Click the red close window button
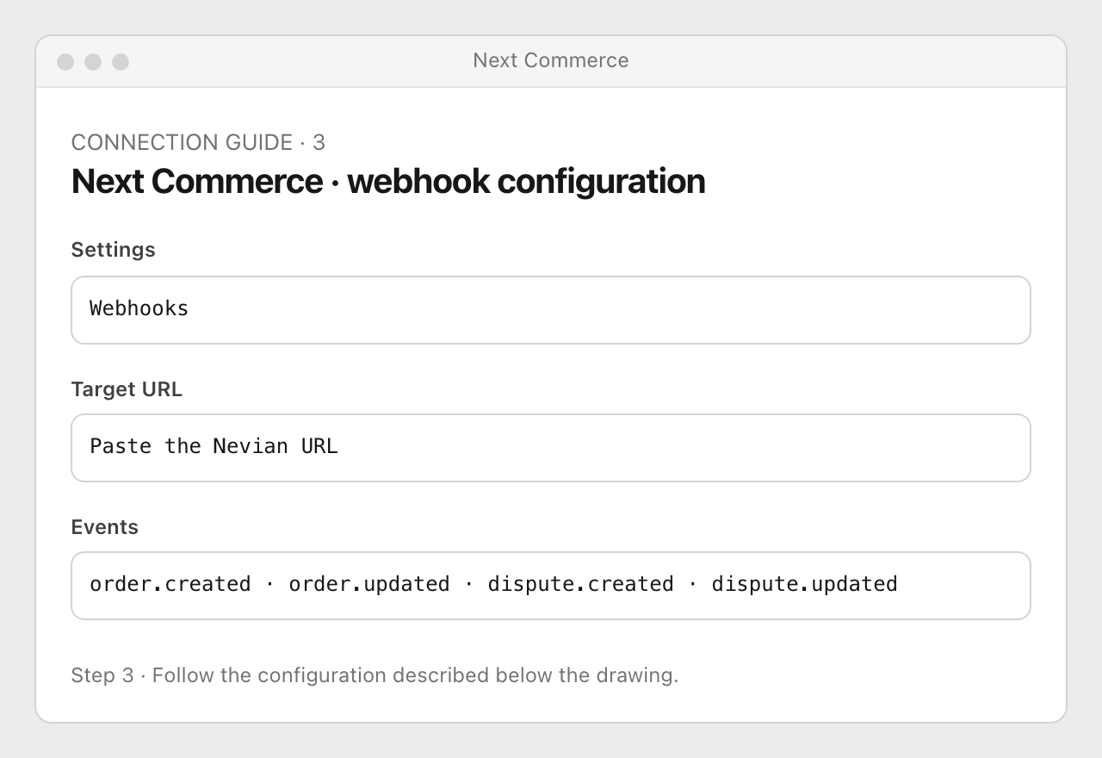Viewport: 1102px width, 758px height. click(65, 62)
